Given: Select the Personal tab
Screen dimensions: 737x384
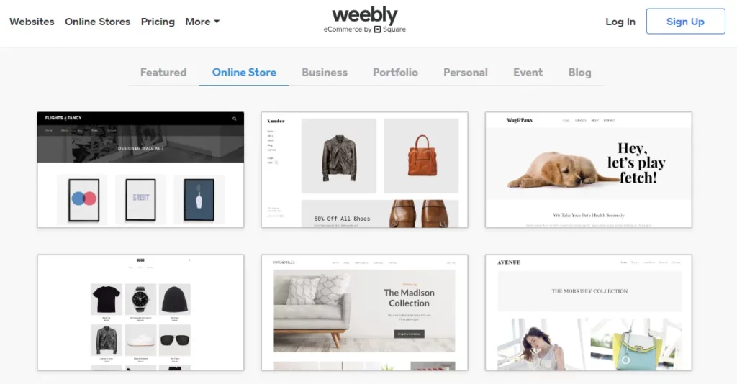Looking at the screenshot, I should (466, 73).
